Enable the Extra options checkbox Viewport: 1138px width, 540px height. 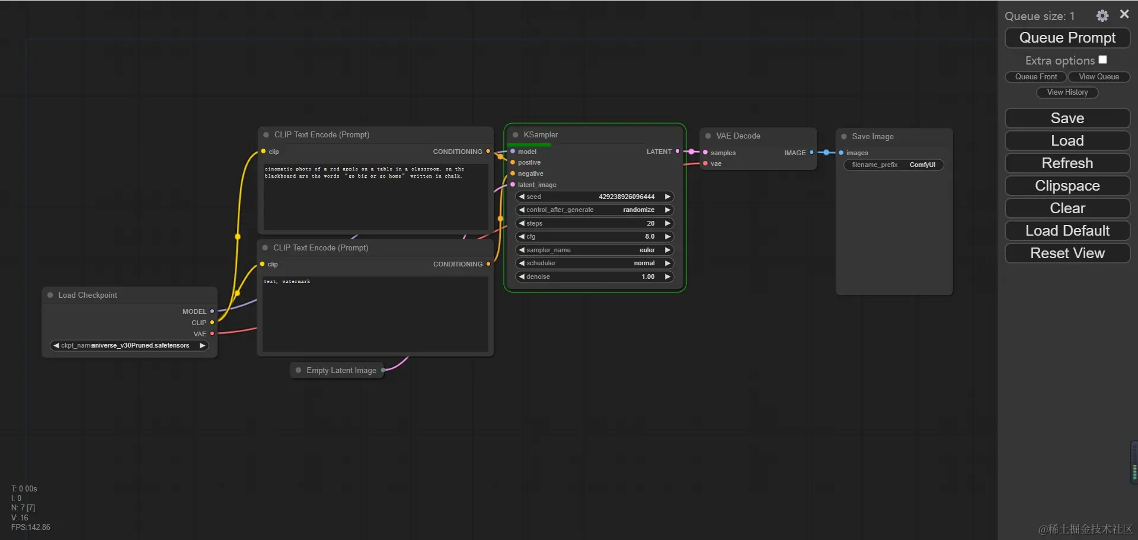coord(1102,60)
